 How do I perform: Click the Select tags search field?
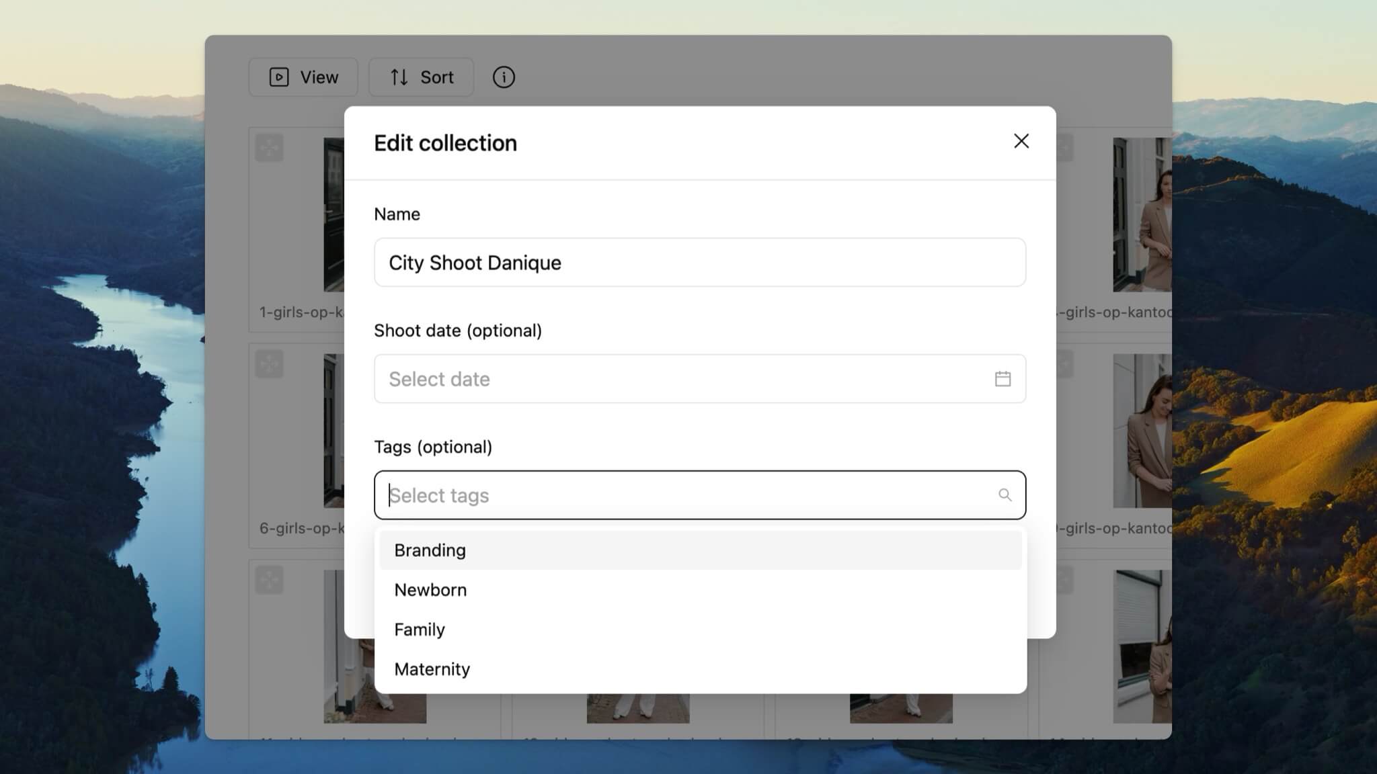[700, 495]
